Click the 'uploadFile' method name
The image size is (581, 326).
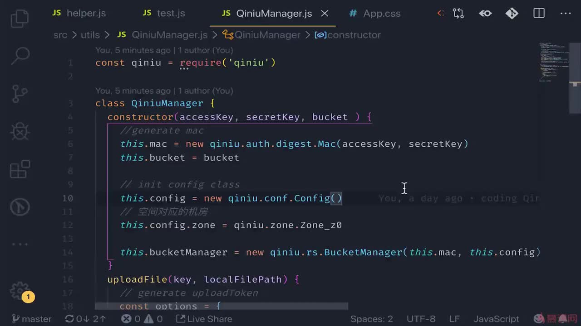pos(138,279)
